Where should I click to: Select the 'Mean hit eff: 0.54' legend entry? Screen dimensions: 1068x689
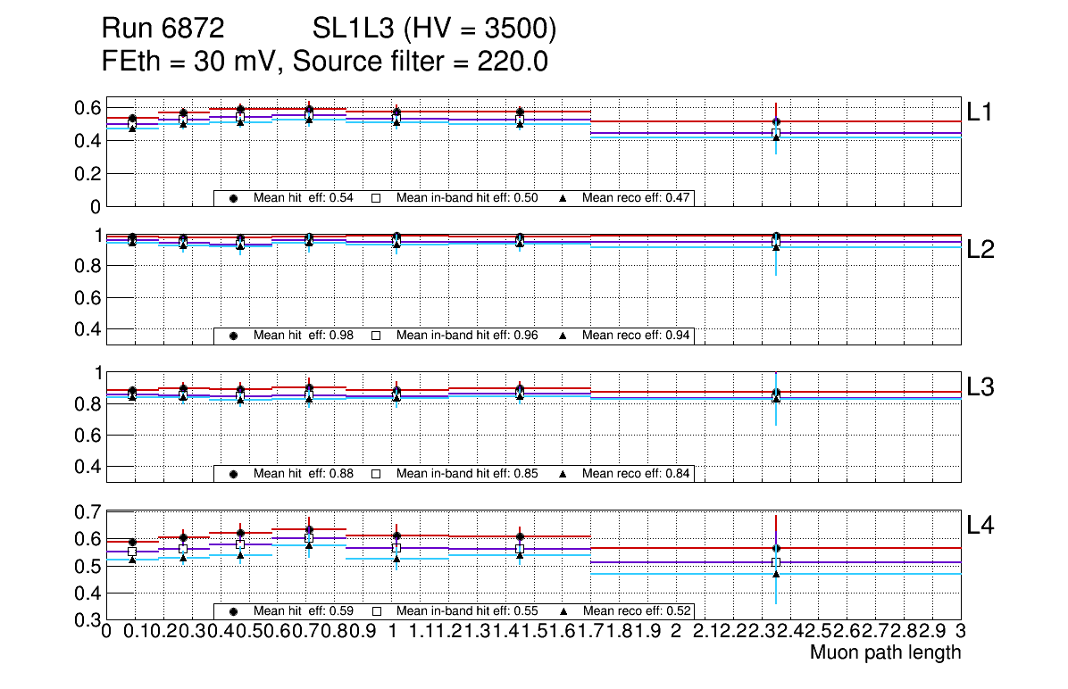304,198
